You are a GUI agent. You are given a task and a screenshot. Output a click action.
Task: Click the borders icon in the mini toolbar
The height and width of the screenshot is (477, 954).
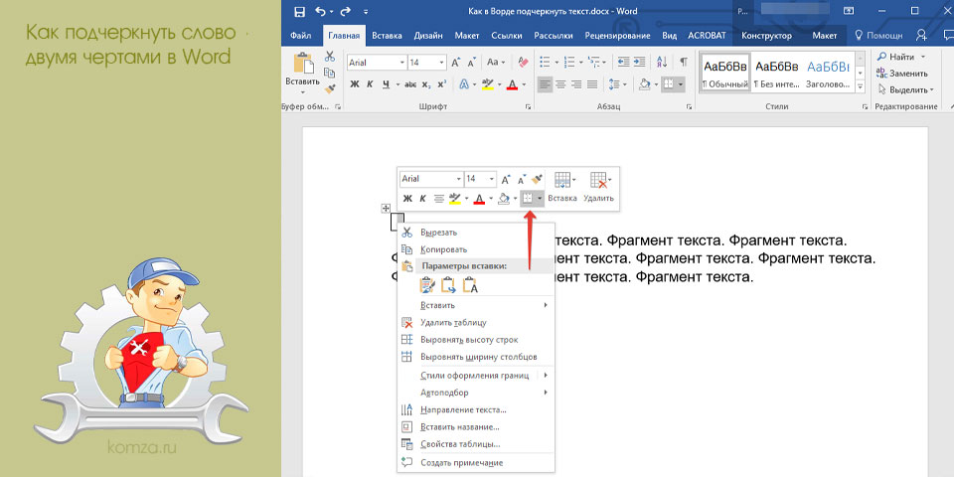tap(528, 199)
